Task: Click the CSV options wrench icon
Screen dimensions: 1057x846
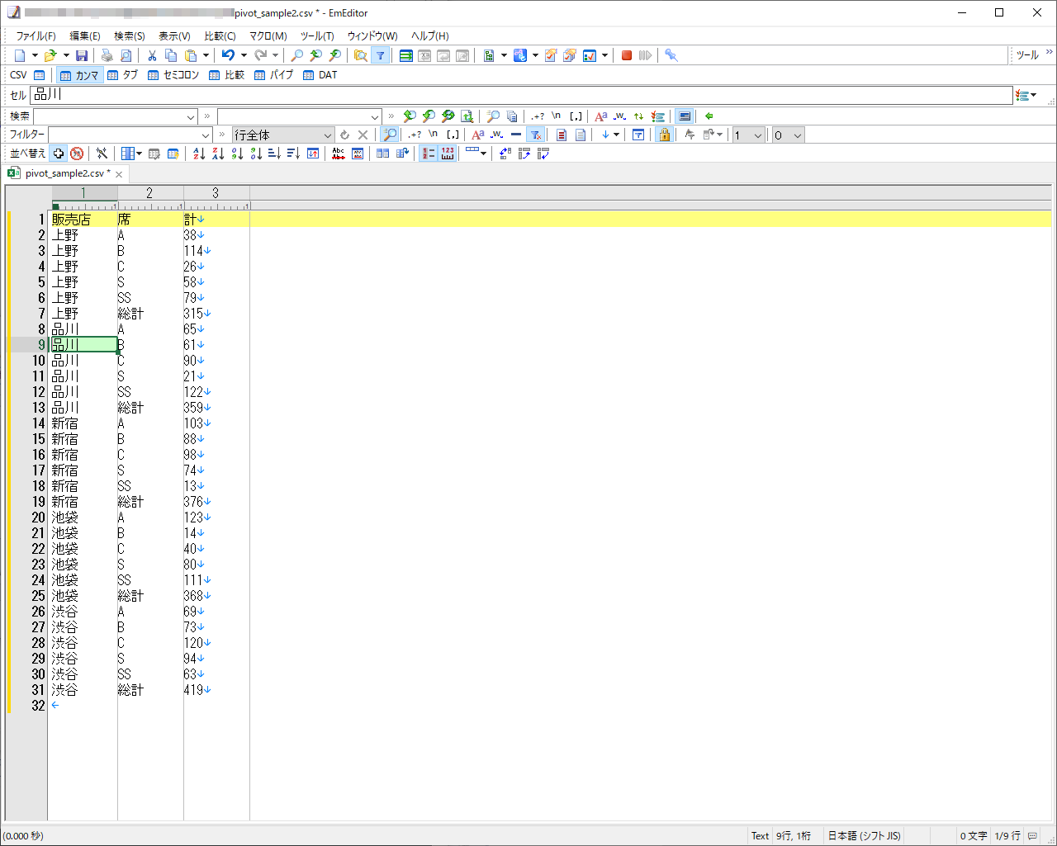Action: click(102, 154)
